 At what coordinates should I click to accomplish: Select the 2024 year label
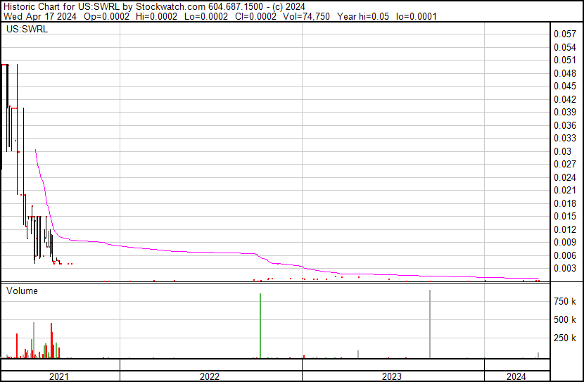[516, 376]
